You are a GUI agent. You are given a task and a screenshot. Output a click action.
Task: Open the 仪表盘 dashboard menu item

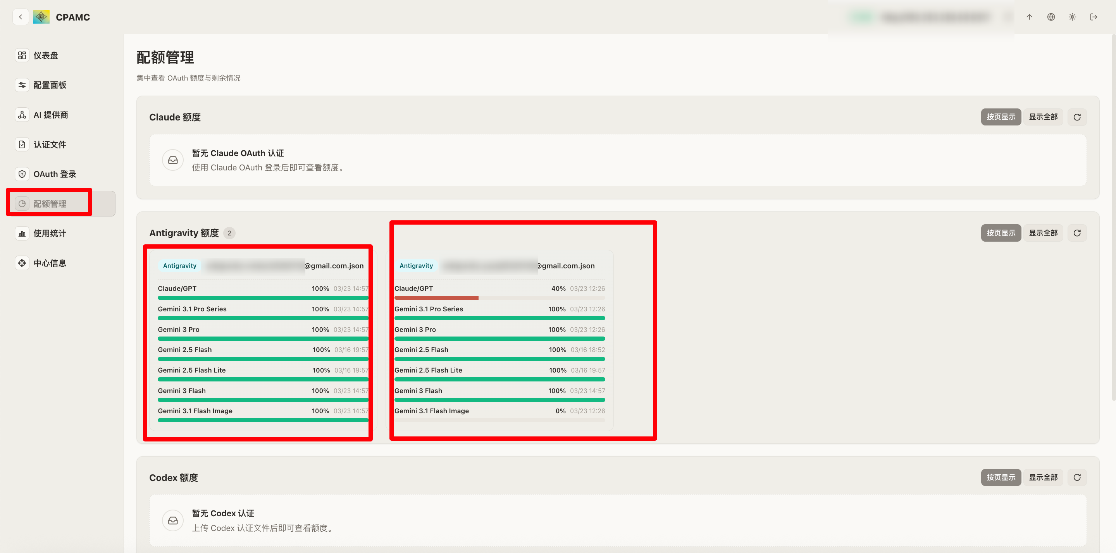pyautogui.click(x=45, y=55)
